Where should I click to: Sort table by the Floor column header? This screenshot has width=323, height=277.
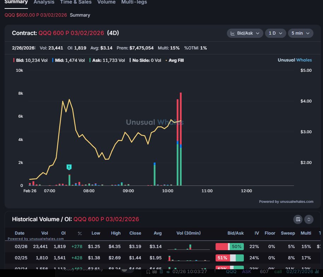270,233
